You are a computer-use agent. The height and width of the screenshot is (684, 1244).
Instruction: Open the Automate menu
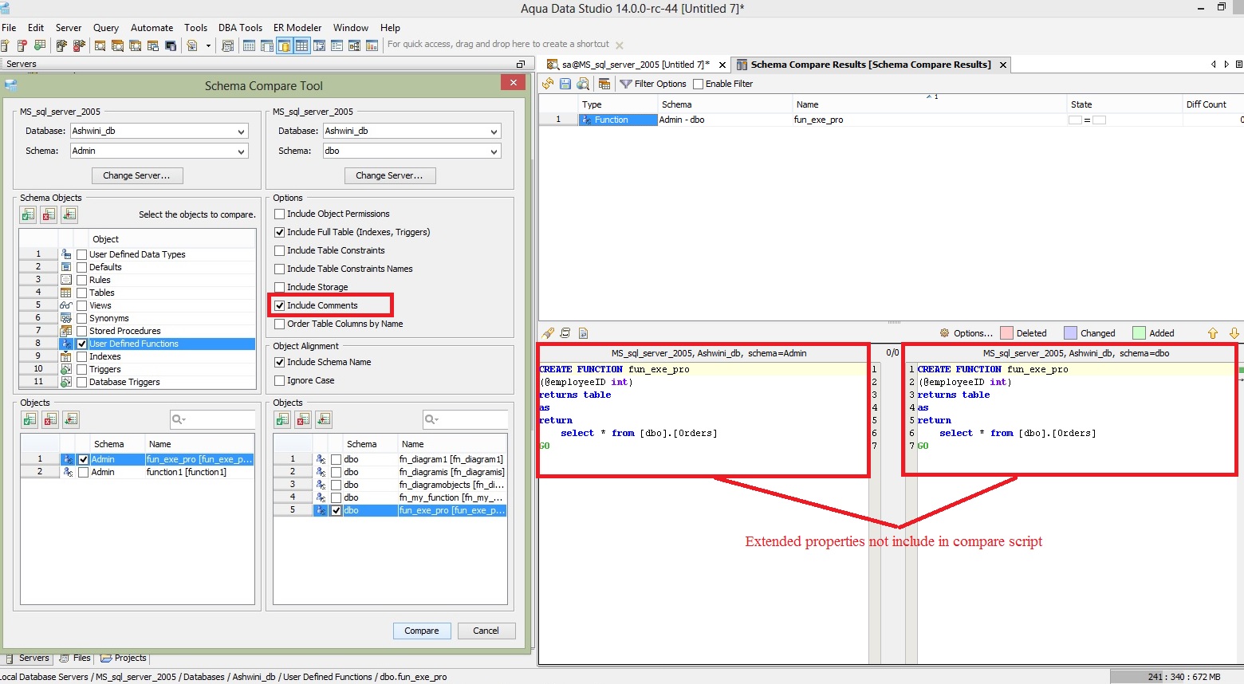click(x=152, y=27)
